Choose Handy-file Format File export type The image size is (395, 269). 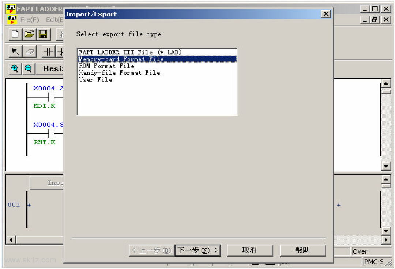[157, 72]
